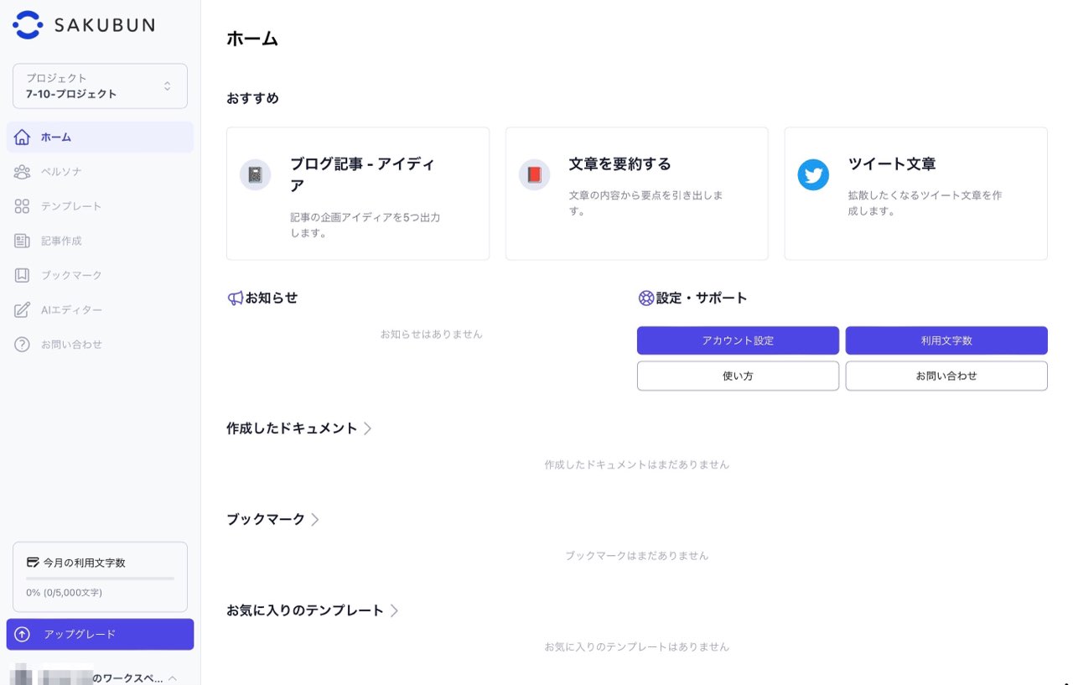1073x685 pixels.
Task: Open the プロジェクト selector dropdown
Action: (x=100, y=86)
